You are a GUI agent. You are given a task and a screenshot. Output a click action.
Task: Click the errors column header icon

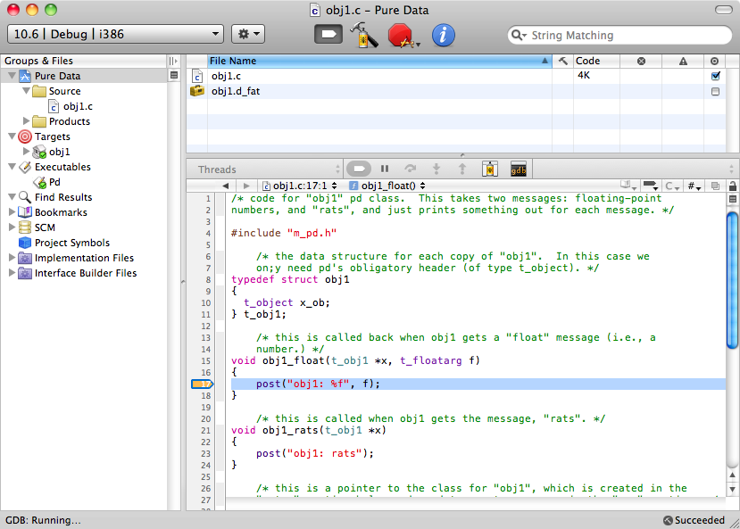point(641,61)
